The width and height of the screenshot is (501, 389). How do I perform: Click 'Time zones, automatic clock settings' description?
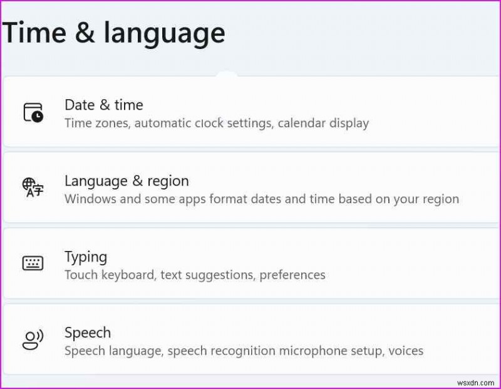point(169,123)
